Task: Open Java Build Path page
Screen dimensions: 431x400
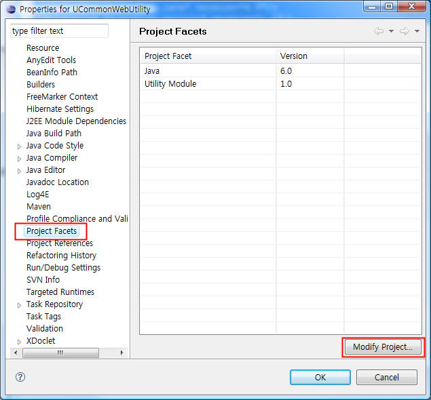Action: 54,133
